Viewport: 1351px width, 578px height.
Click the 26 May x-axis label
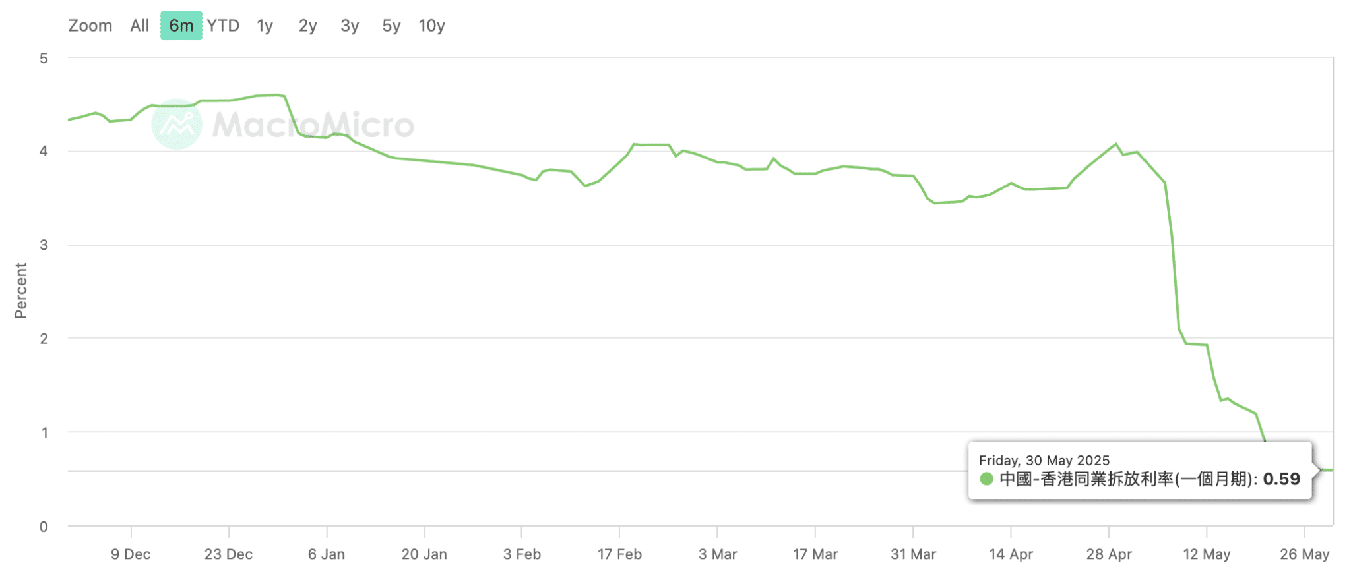click(x=1304, y=554)
